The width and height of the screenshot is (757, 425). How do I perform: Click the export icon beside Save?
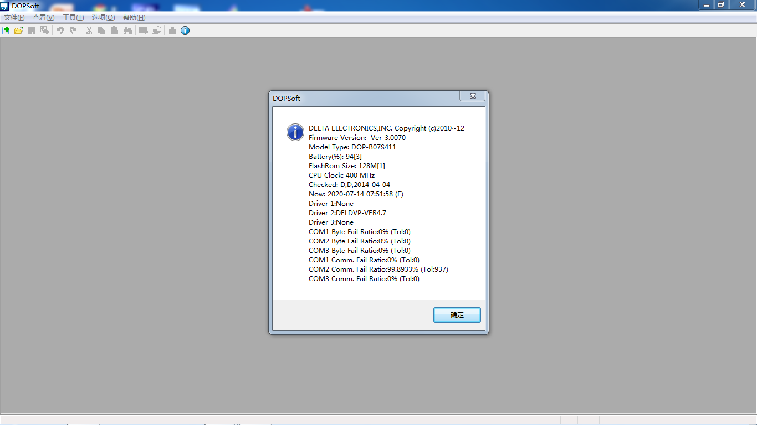coord(44,30)
